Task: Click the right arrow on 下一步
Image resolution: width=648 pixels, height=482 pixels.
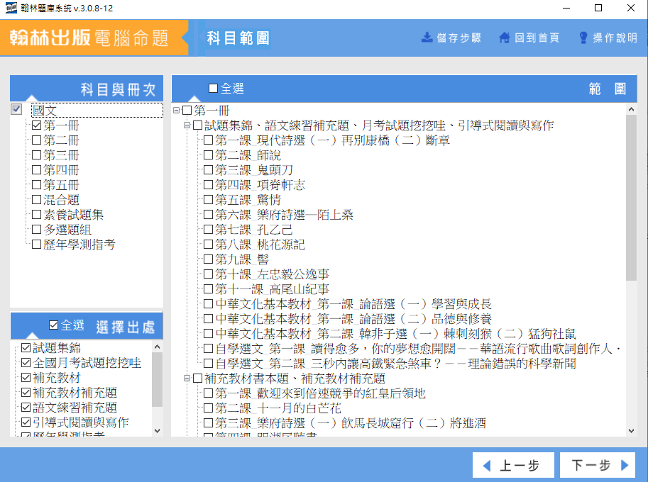Action: (625, 466)
